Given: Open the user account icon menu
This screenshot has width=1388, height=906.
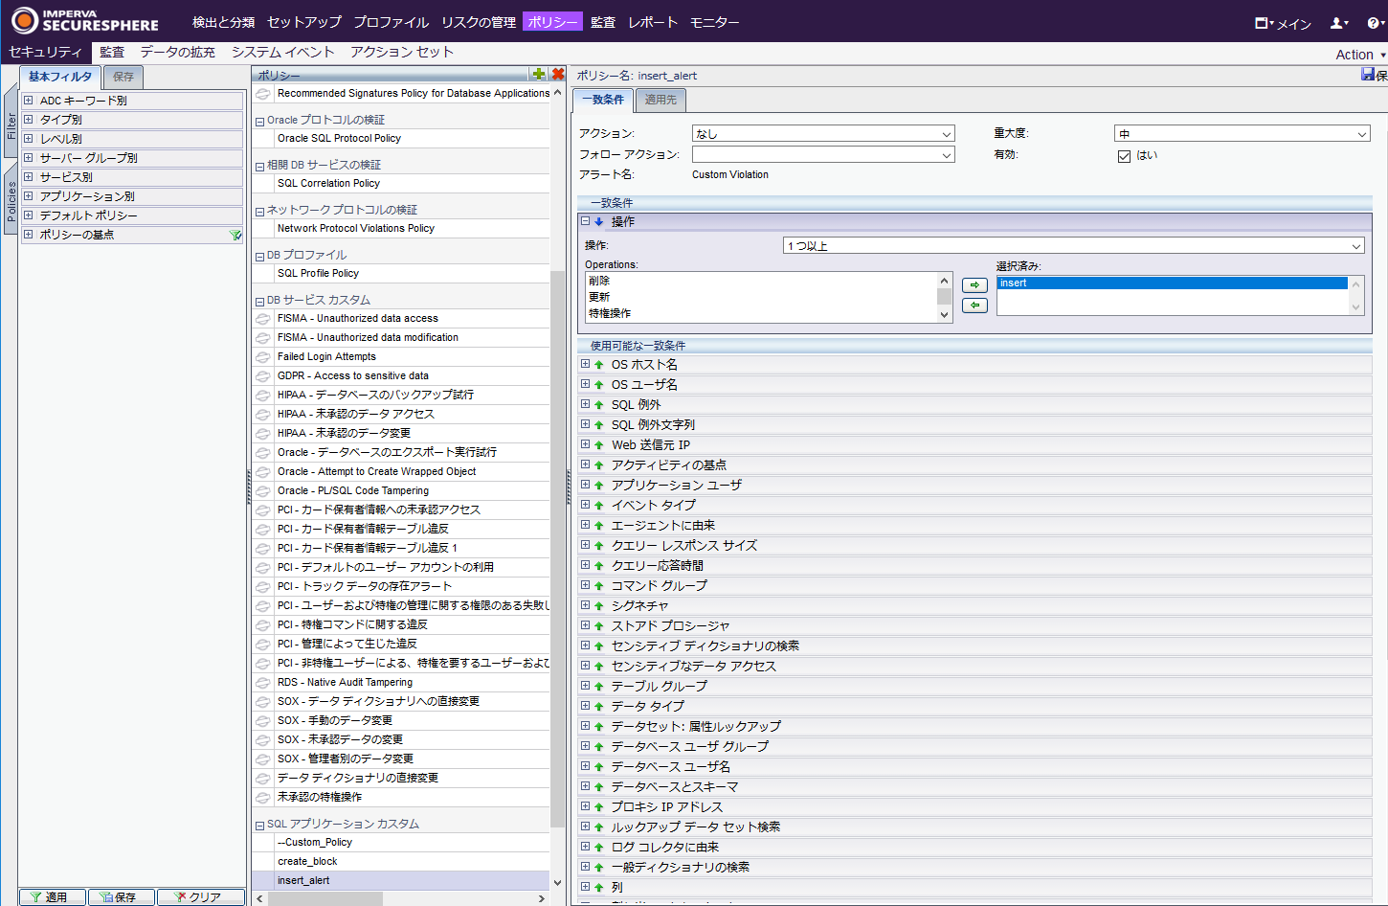Looking at the screenshot, I should 1339,23.
